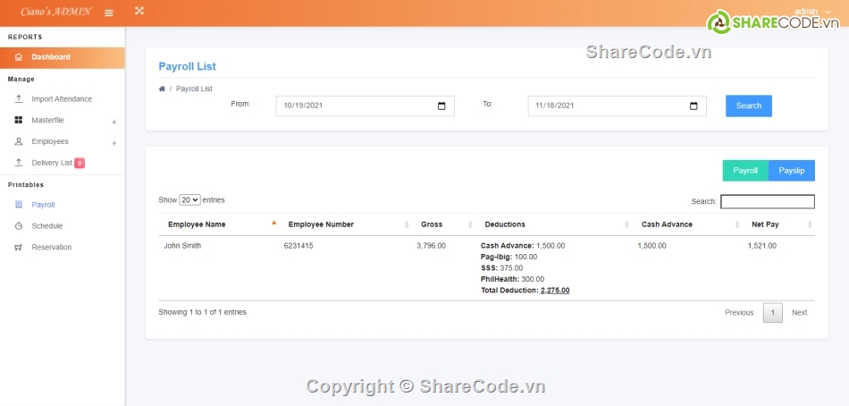The width and height of the screenshot is (849, 406).
Task: Go to Next page
Action: pos(799,313)
